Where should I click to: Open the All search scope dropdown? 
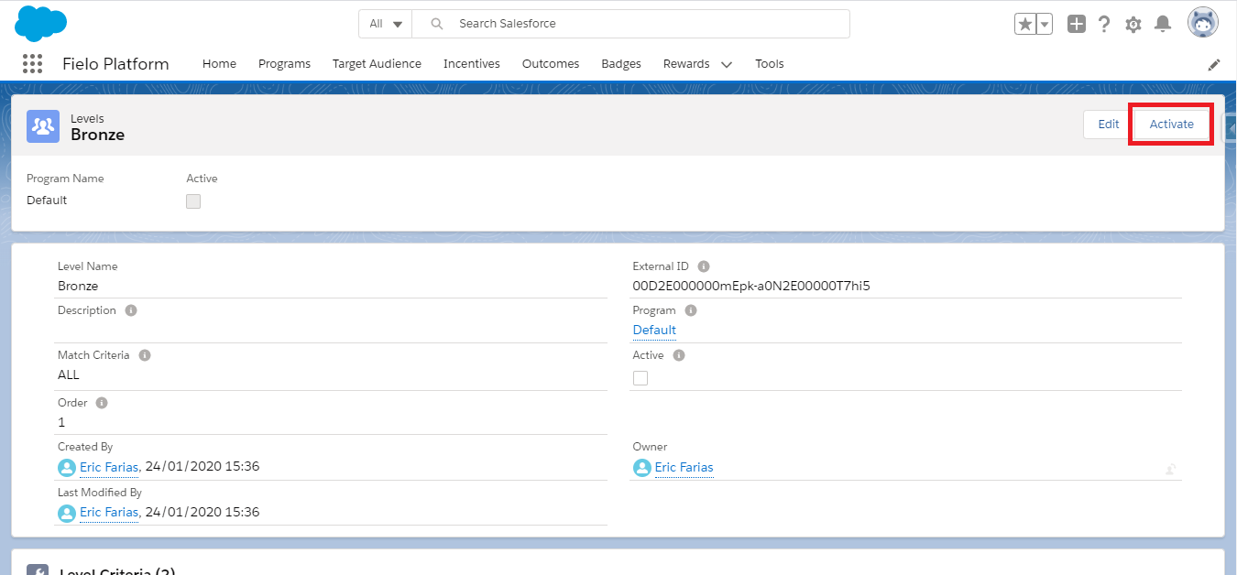(386, 24)
